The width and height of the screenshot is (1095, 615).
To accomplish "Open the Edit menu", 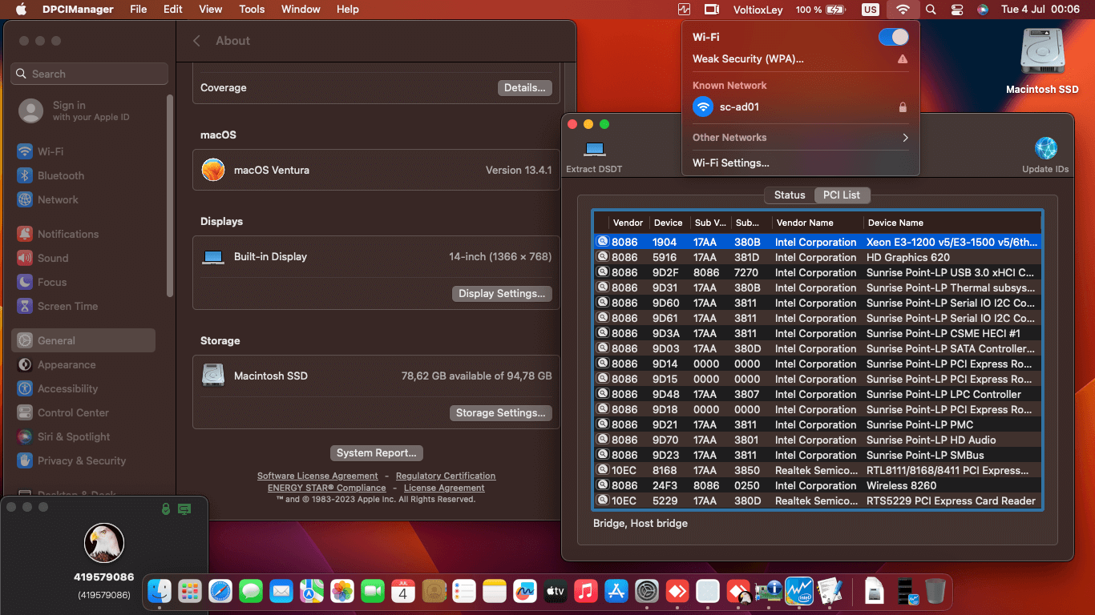I will 173,10.
